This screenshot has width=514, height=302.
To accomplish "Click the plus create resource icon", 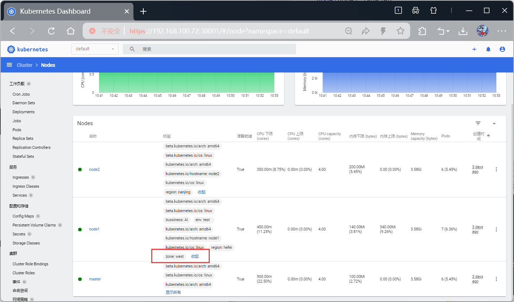I will click(474, 49).
